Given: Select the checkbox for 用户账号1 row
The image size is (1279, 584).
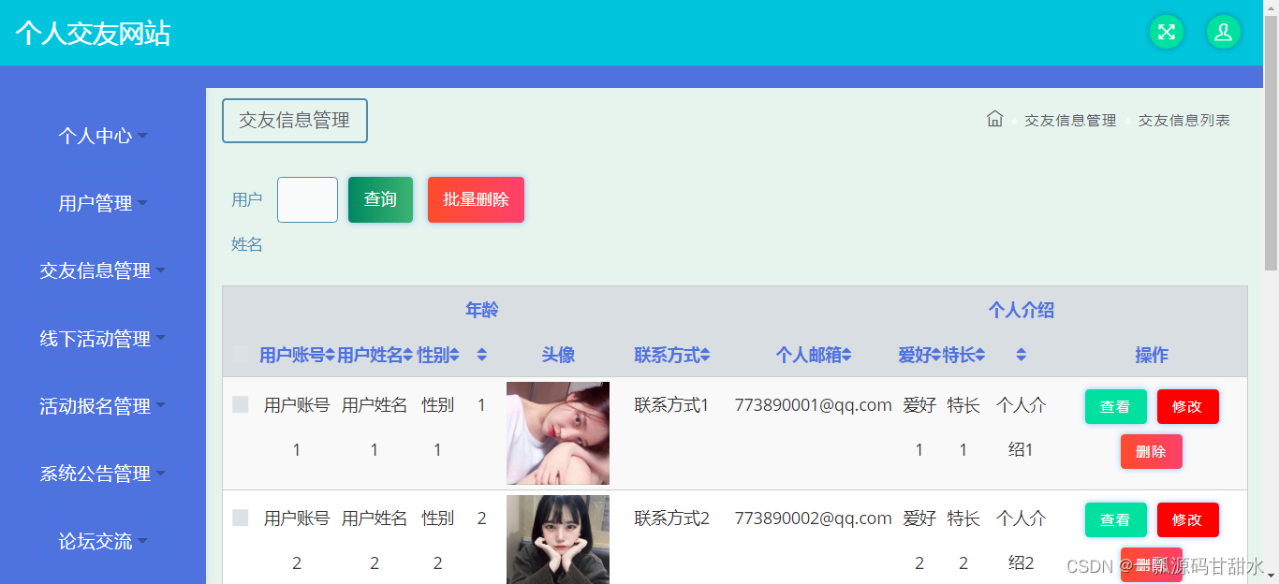Looking at the screenshot, I should pos(242,404).
